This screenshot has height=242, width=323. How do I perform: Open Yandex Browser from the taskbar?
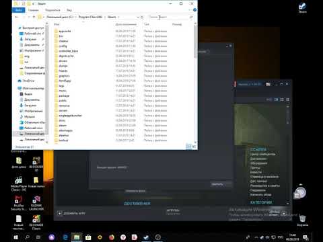coord(123,237)
